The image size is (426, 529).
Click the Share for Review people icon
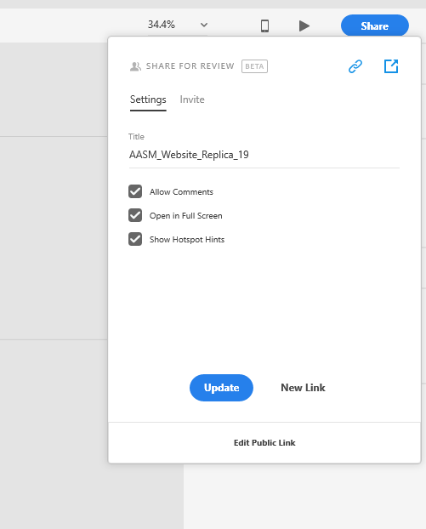coord(135,66)
